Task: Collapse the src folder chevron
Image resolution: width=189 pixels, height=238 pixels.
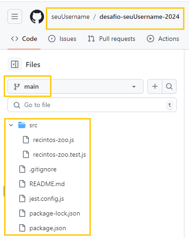Action: pyautogui.click(x=11, y=125)
